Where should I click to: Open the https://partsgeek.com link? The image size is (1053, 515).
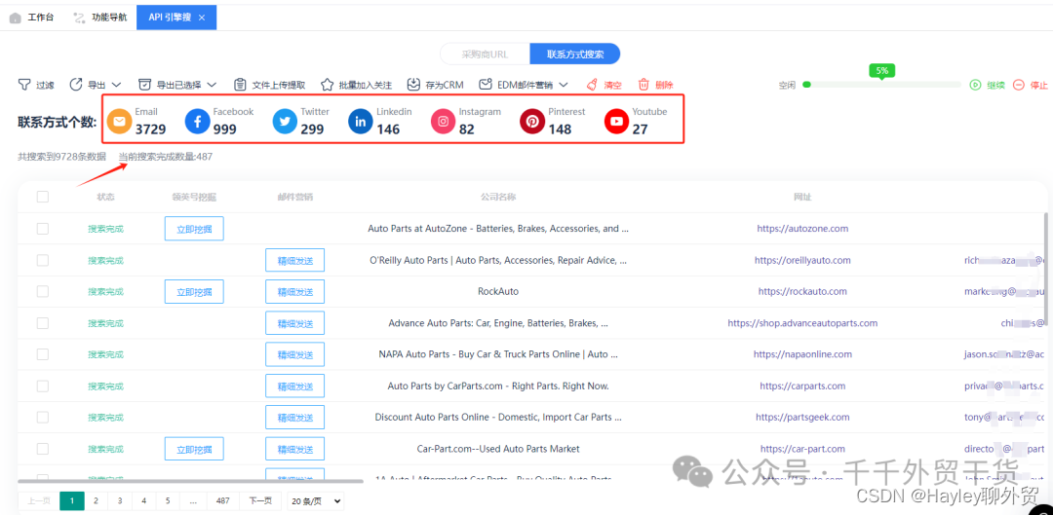[802, 417]
